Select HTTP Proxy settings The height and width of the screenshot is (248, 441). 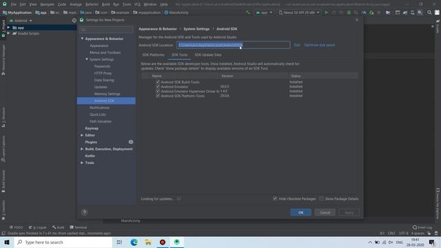click(x=103, y=73)
